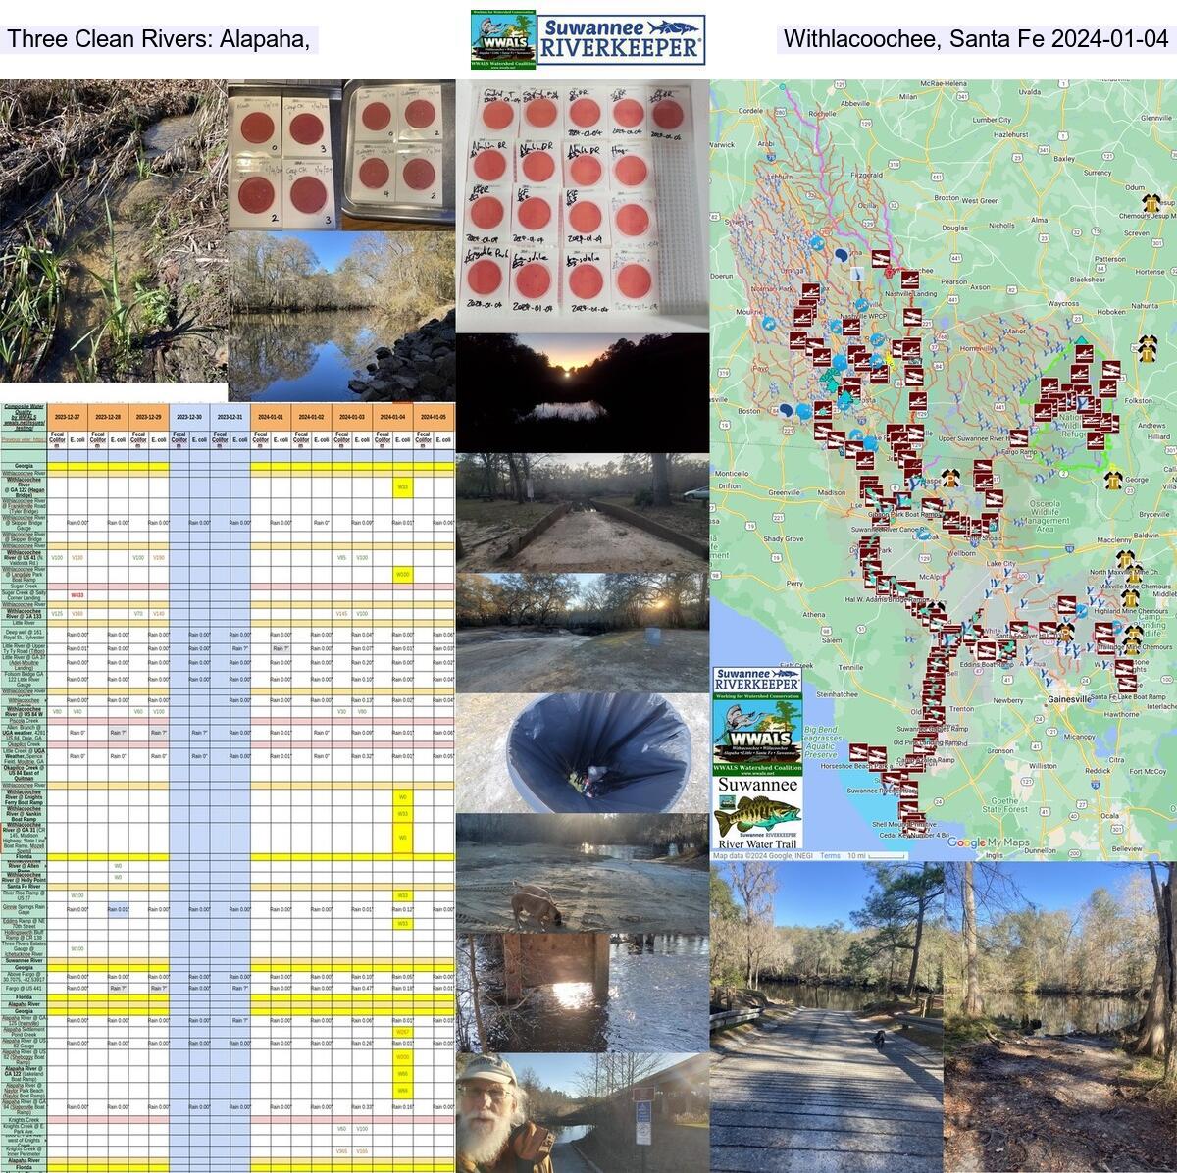Click the dark blue marker near Boston
Screen dimensions: 1177x1173
point(787,411)
